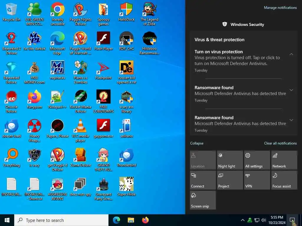The width and height of the screenshot is (302, 226).
Task: Open the EVIL GREEN MEN CO... shortcut
Action: point(34,14)
